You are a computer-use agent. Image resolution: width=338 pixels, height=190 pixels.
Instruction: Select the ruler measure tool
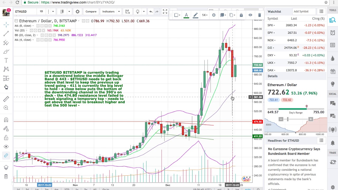[x=6, y=99]
